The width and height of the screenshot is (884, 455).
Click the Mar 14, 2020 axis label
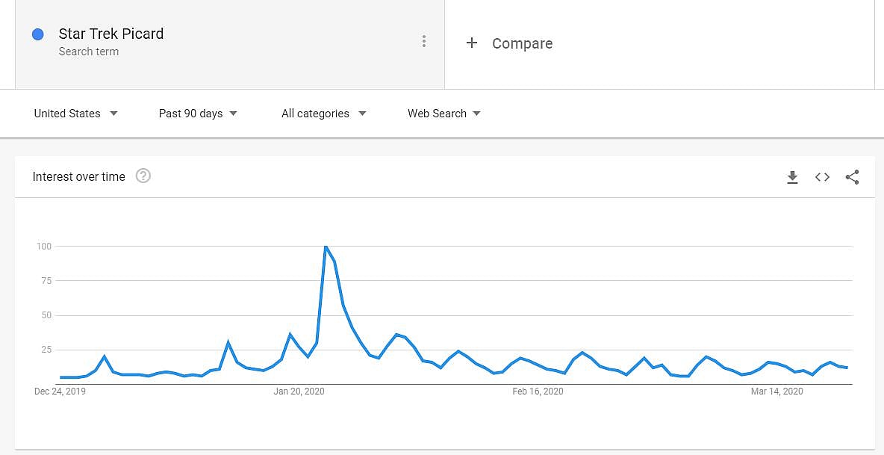[x=776, y=391]
